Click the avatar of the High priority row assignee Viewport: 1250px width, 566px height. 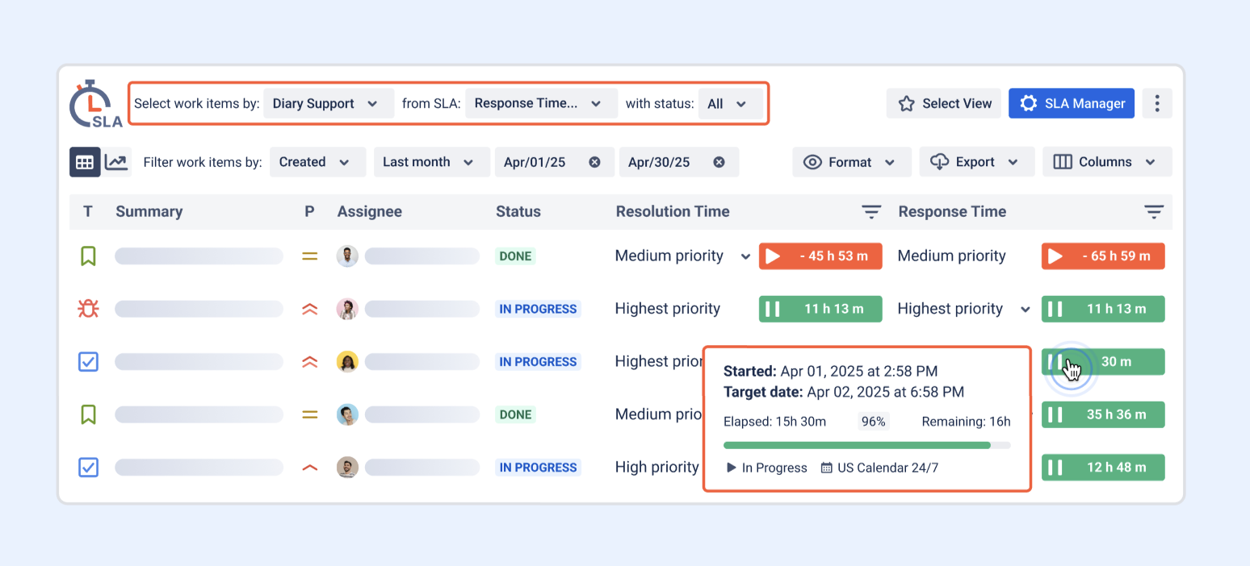(x=347, y=468)
